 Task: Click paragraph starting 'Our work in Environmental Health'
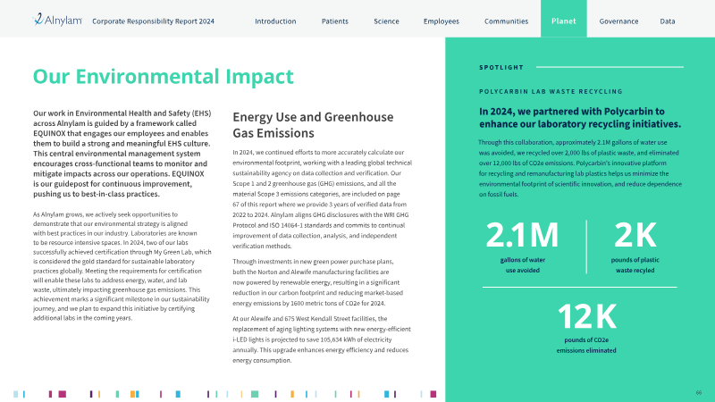coord(122,154)
